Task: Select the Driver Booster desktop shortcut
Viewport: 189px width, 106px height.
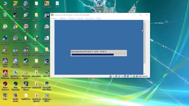Action: (x=5, y=86)
